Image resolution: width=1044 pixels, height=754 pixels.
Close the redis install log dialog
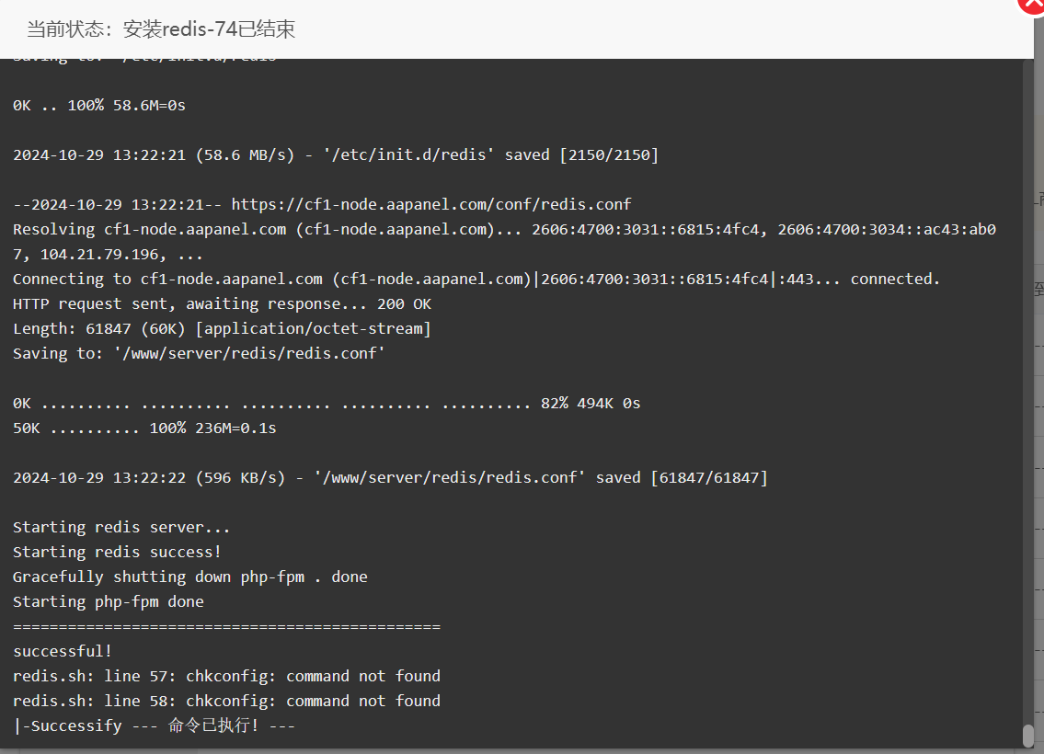coord(1033,6)
